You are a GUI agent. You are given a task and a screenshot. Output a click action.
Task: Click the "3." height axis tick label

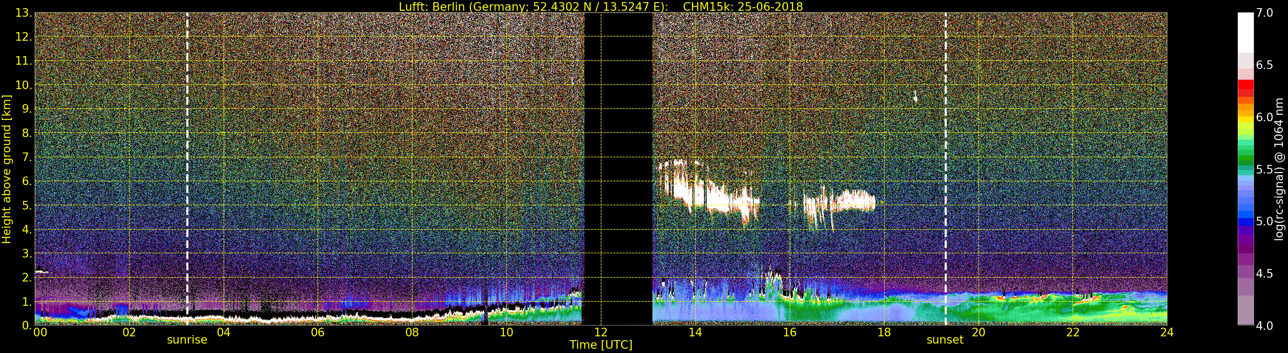pos(27,253)
